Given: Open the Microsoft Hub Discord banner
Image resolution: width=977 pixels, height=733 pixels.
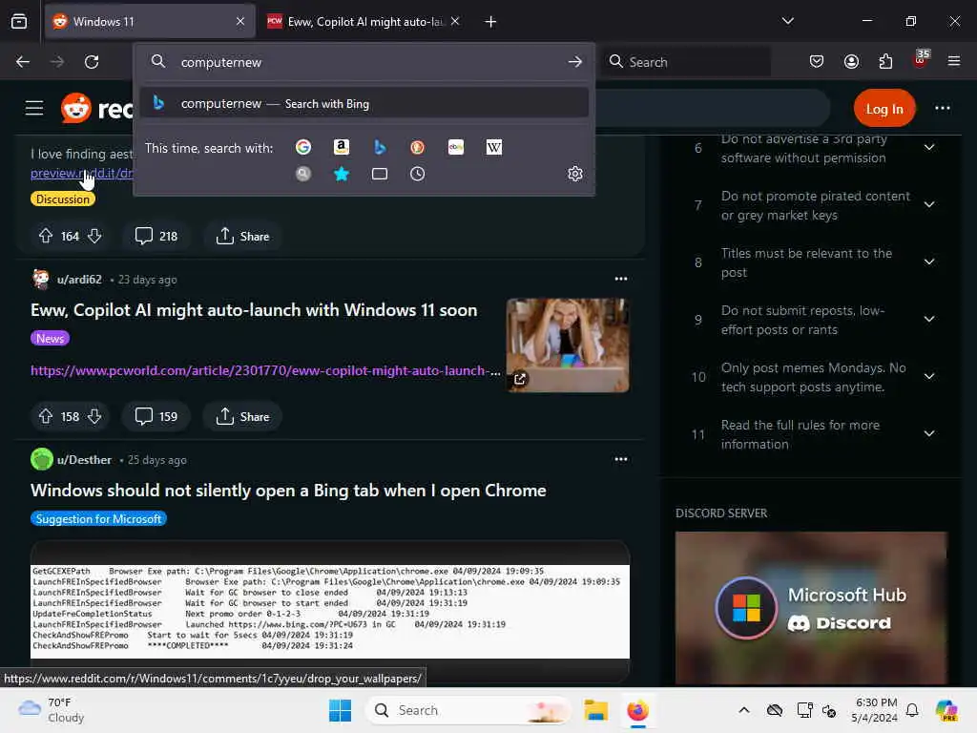Looking at the screenshot, I should pos(811,608).
